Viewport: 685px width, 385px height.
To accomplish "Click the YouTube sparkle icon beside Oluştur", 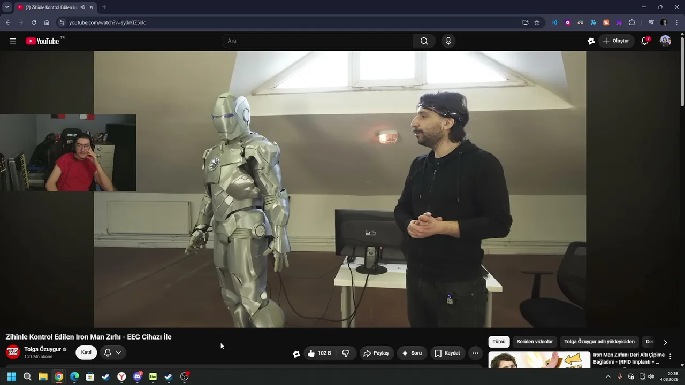I will pyautogui.click(x=591, y=41).
